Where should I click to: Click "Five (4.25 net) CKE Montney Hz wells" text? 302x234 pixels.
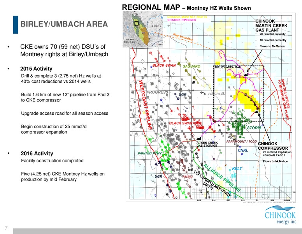pyautogui.click(x=63, y=176)
